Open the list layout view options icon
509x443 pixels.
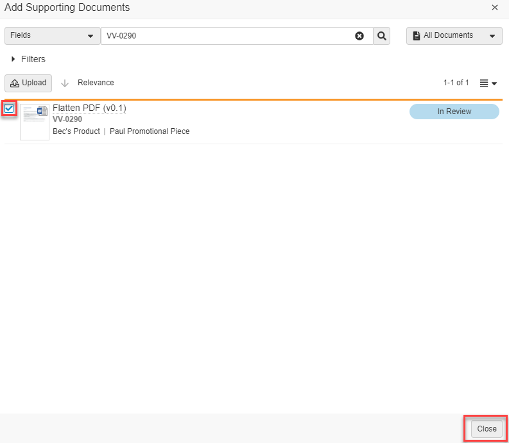[x=488, y=83]
